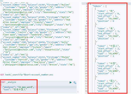This screenshot has width=131, height=94.
Task: Click the account_number 988 Lucy record line
Action: (x=34, y=30)
